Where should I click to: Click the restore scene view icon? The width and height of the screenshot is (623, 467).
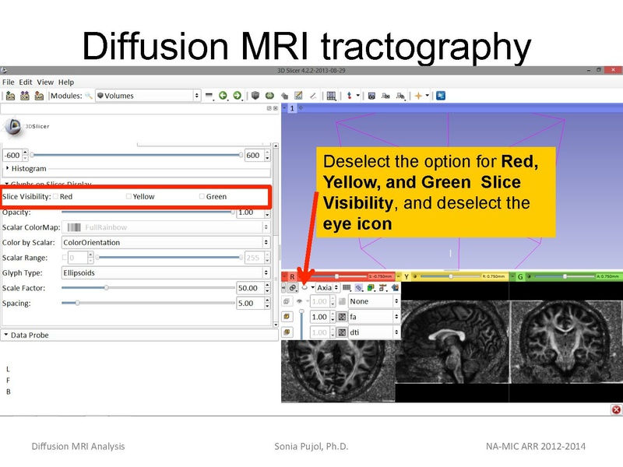click(x=400, y=96)
